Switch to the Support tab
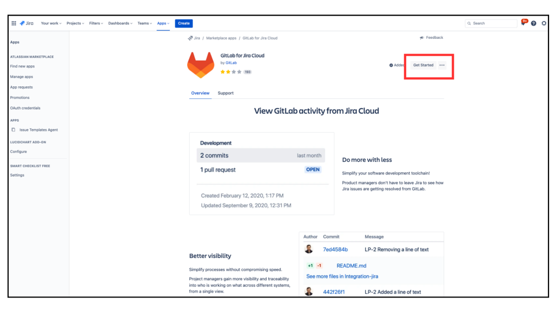This screenshot has width=554, height=311. [x=226, y=93]
